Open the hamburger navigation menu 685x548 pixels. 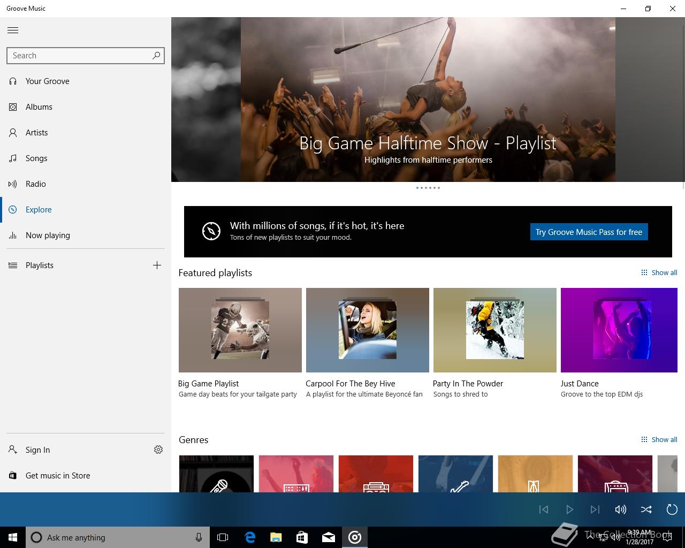[x=13, y=30]
